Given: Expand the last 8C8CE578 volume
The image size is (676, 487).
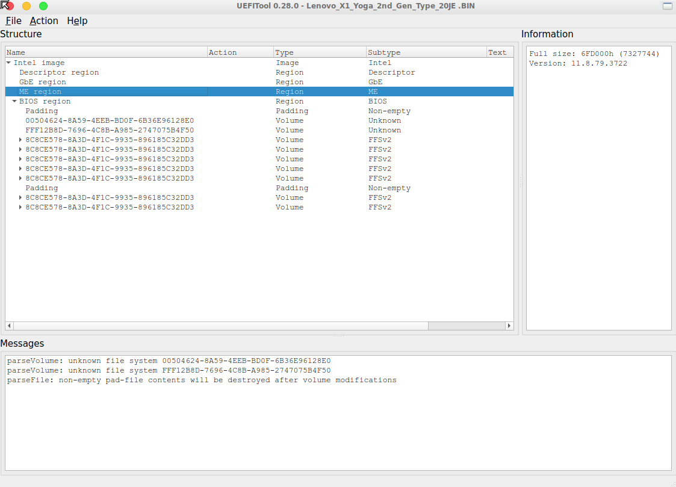Looking at the screenshot, I should tap(20, 207).
